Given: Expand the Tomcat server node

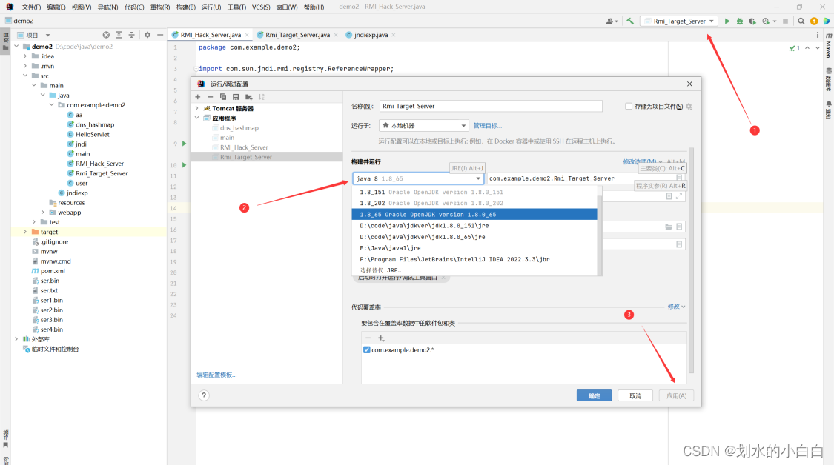Looking at the screenshot, I should pyautogui.click(x=196, y=108).
